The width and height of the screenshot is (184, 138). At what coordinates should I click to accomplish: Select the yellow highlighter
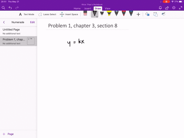(x=109, y=13)
